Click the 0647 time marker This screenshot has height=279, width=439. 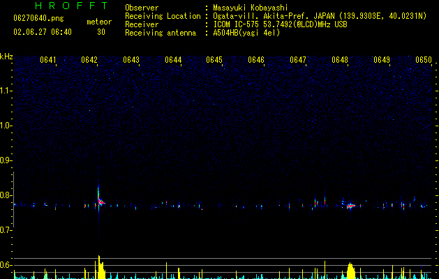coord(298,60)
